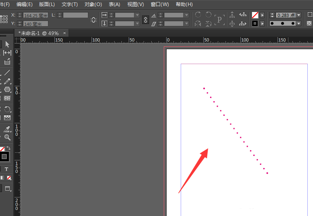Open the scale Y percentage dropdown

coord(137,23)
